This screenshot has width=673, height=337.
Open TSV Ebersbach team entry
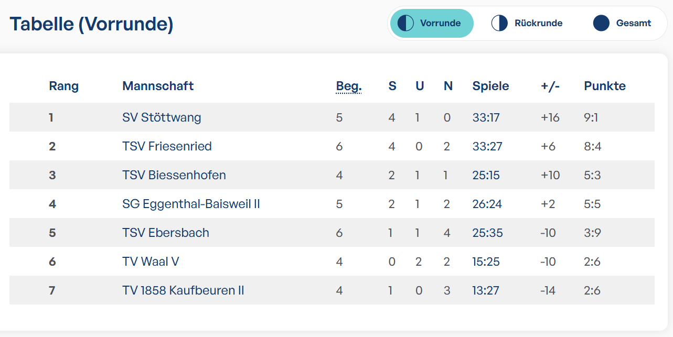tap(166, 233)
